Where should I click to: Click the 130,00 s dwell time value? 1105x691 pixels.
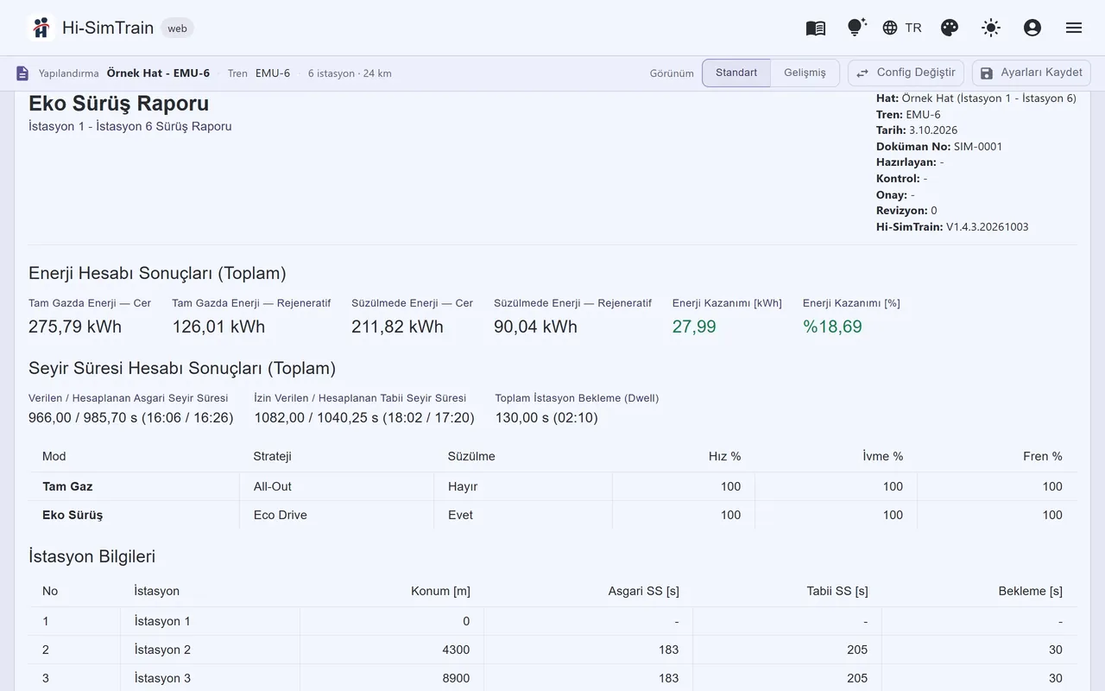point(546,418)
